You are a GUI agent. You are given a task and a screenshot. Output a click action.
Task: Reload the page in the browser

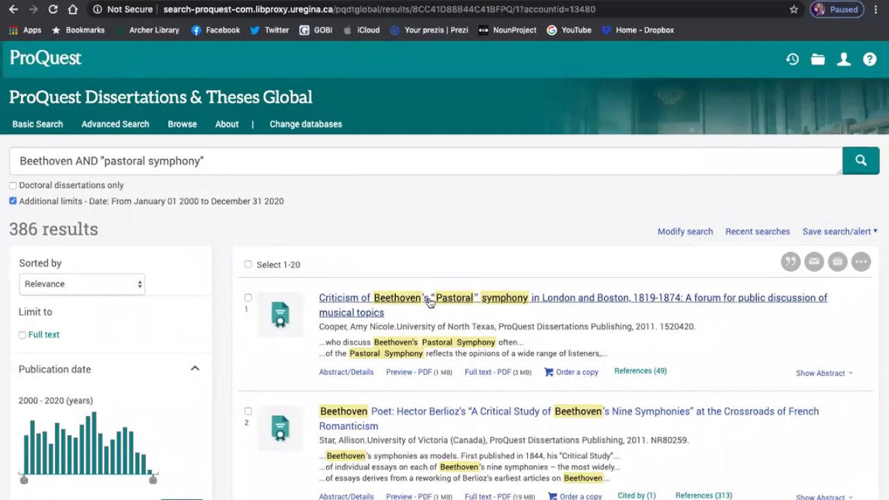[53, 9]
